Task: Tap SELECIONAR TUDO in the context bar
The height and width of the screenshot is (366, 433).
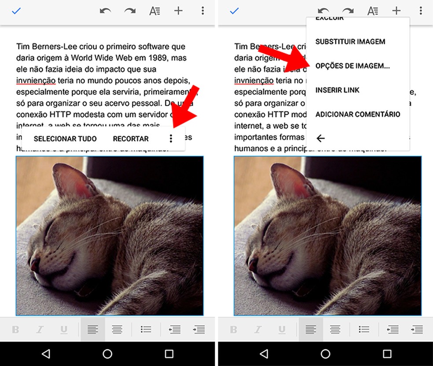Action: tap(66, 138)
